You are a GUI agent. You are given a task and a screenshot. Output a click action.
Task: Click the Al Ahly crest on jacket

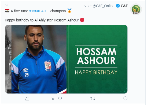click(48, 66)
